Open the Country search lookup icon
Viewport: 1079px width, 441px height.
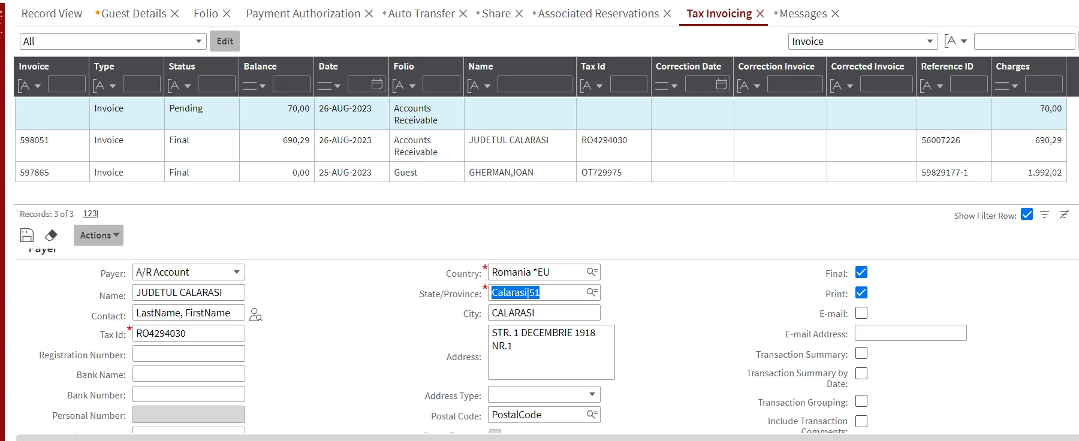592,272
